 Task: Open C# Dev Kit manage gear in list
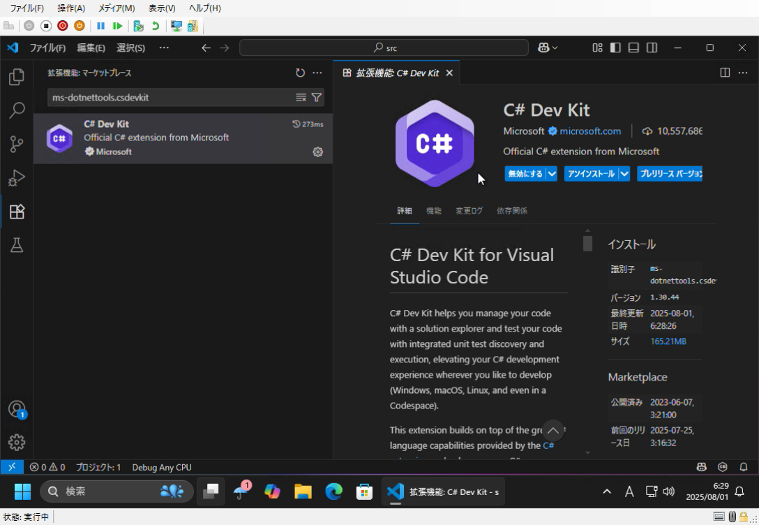[x=317, y=151]
